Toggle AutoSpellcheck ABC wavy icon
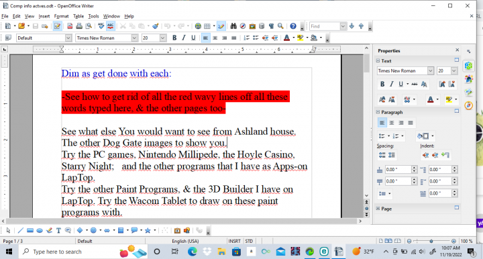The height and width of the screenshot is (259, 483). [x=110, y=26]
